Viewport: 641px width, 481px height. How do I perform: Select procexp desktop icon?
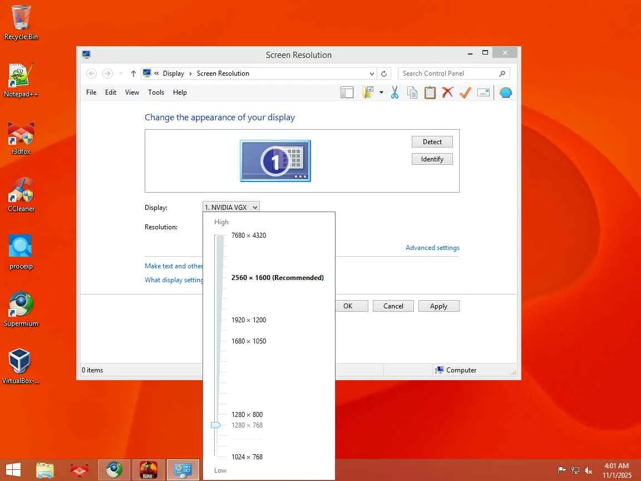21,252
